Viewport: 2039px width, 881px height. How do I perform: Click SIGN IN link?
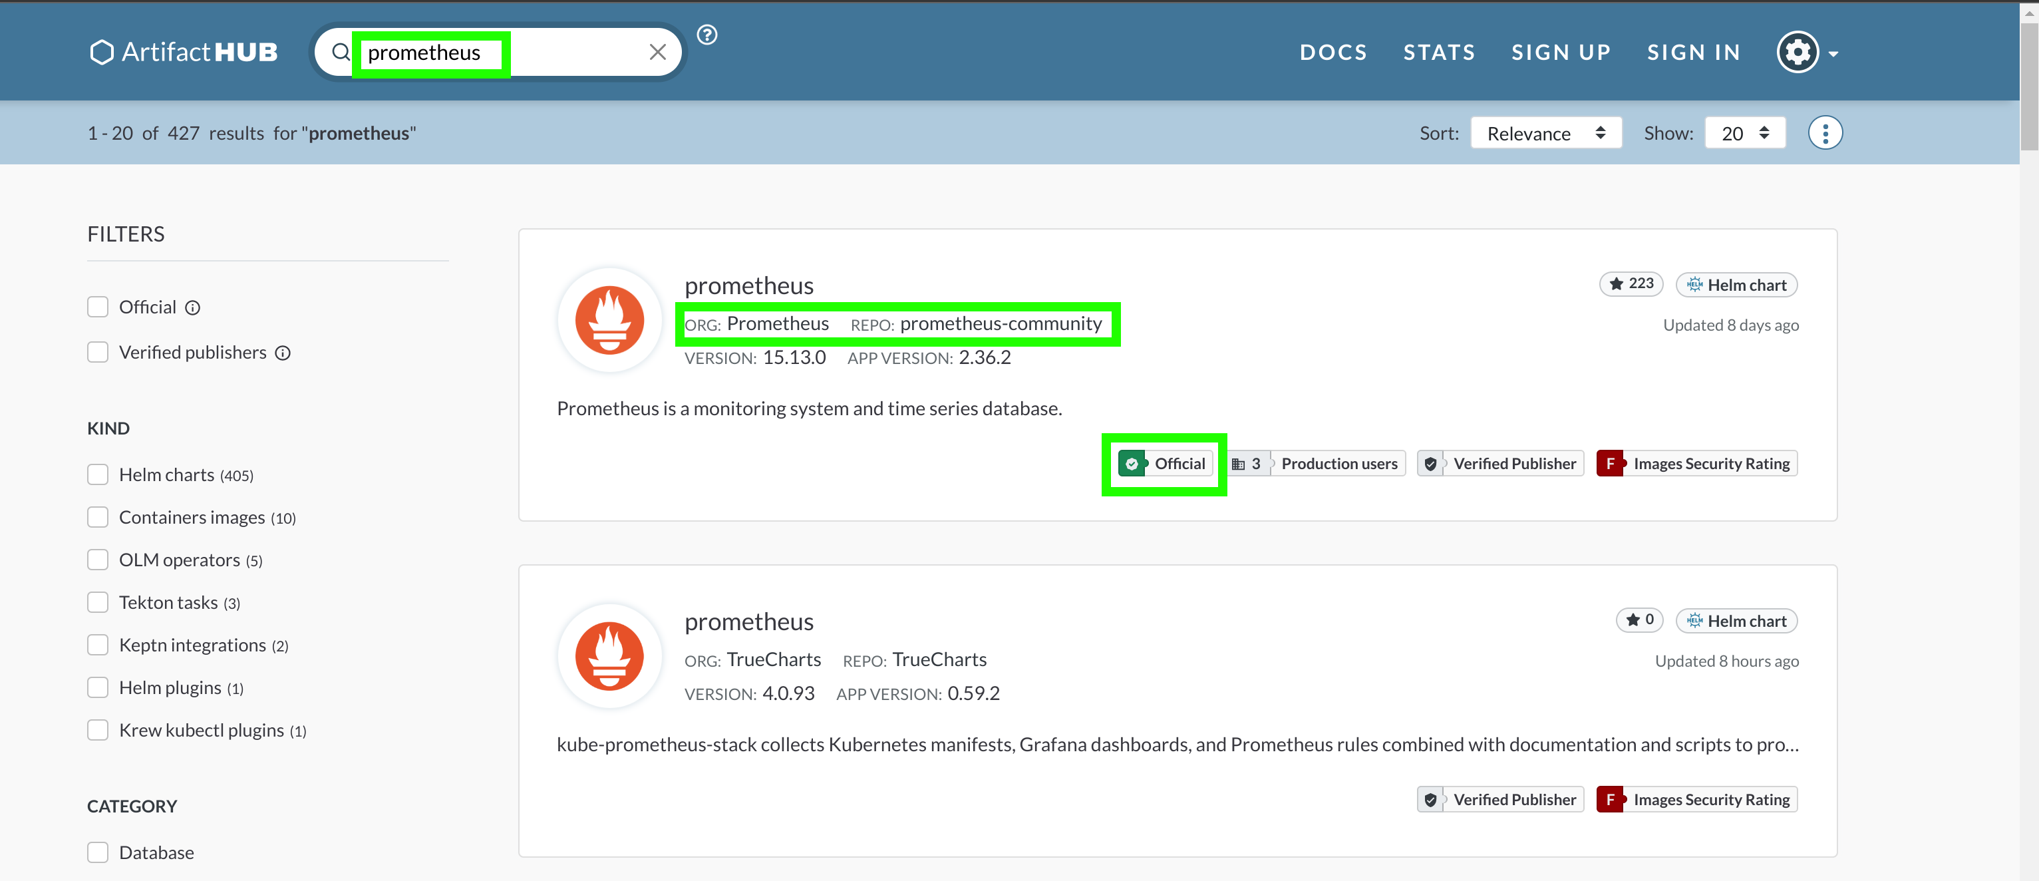[1693, 53]
